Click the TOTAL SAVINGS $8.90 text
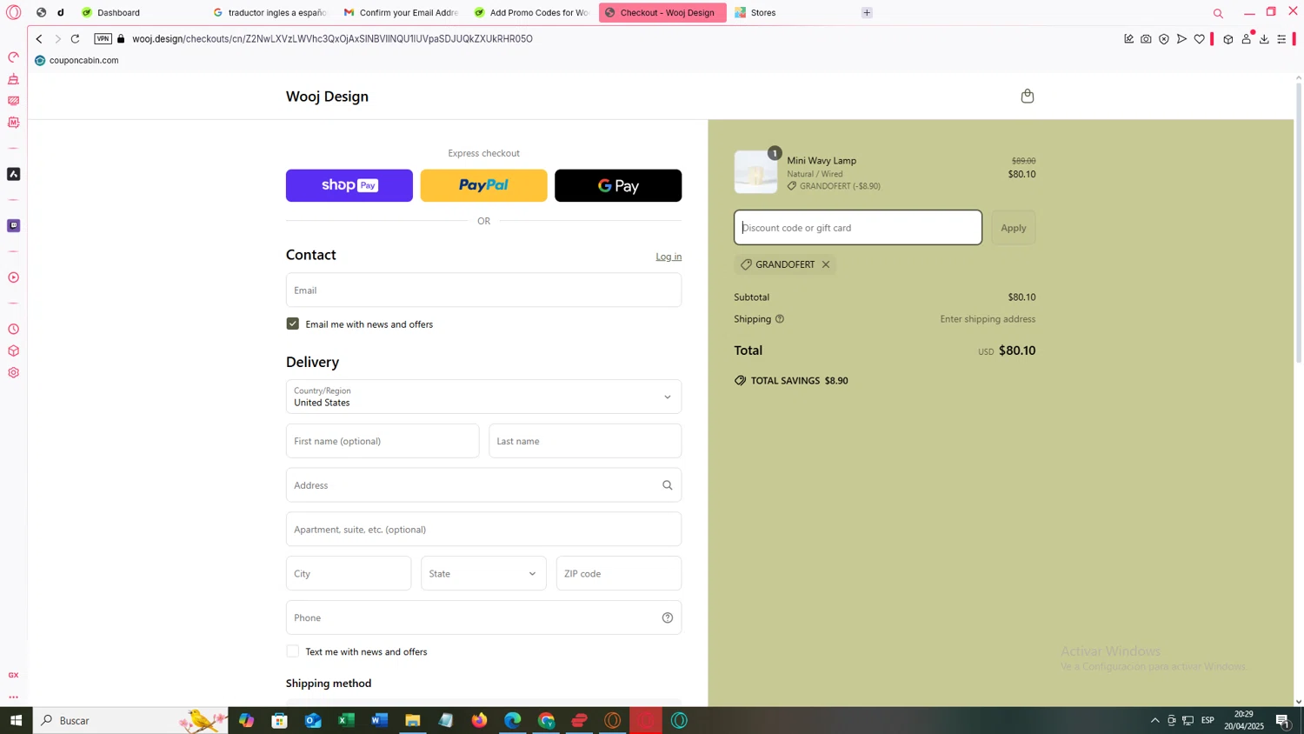Image resolution: width=1304 pixels, height=734 pixels. (x=799, y=381)
